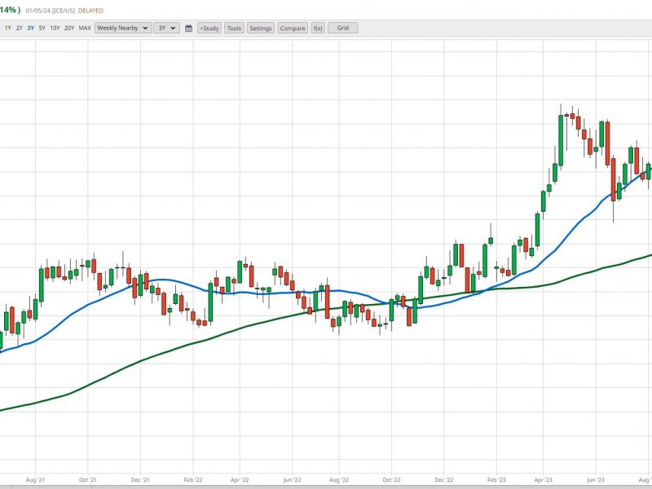The image size is (652, 489).
Task: Click the Aug '21 axis label
Action: [x=35, y=480]
